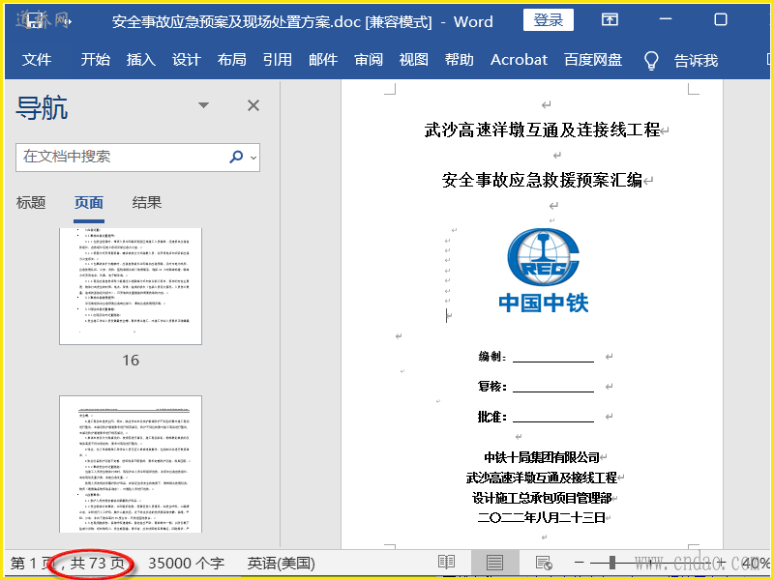
Task: Click the 中国中铁 logo image
Action: point(544,270)
